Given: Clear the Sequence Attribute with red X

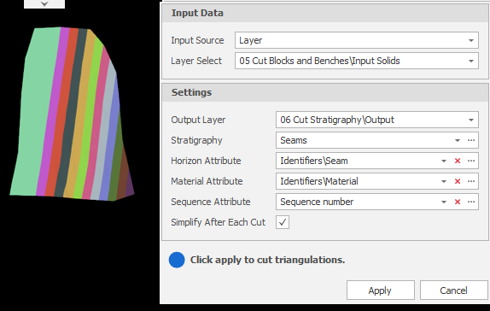Looking at the screenshot, I should (458, 202).
